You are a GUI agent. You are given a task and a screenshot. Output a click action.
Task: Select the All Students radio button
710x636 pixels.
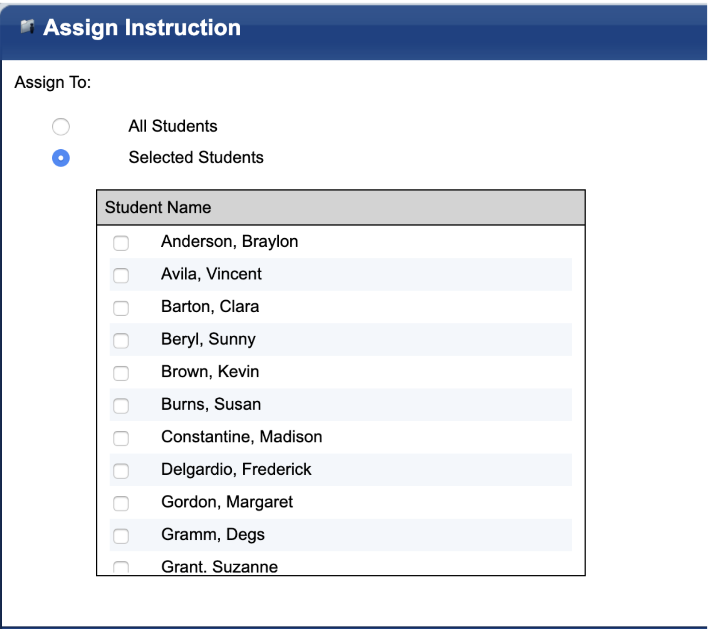(x=61, y=127)
